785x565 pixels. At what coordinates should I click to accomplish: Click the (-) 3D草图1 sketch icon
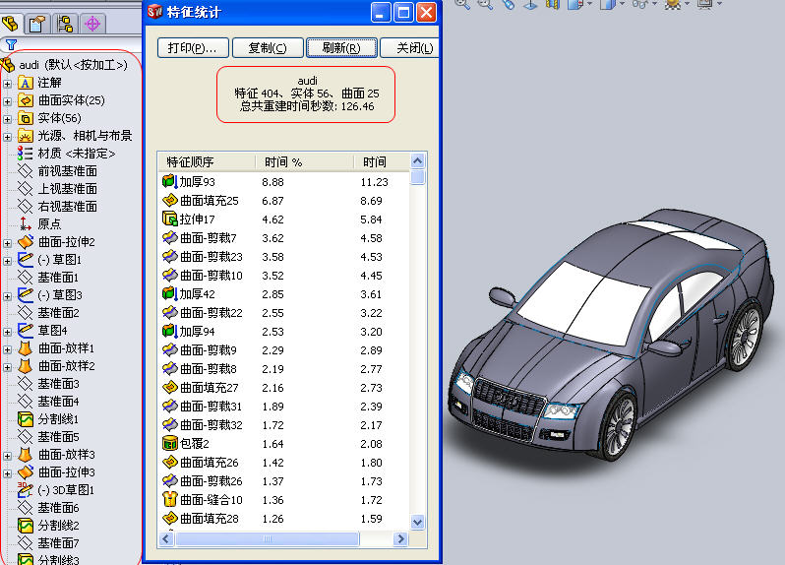click(25, 489)
